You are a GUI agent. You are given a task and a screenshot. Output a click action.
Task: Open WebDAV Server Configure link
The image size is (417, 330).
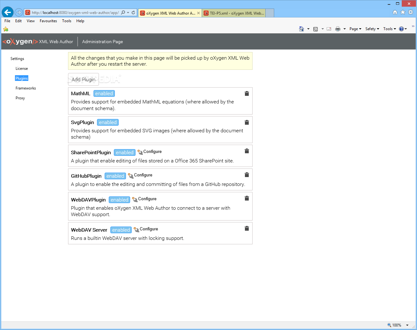coord(146,229)
